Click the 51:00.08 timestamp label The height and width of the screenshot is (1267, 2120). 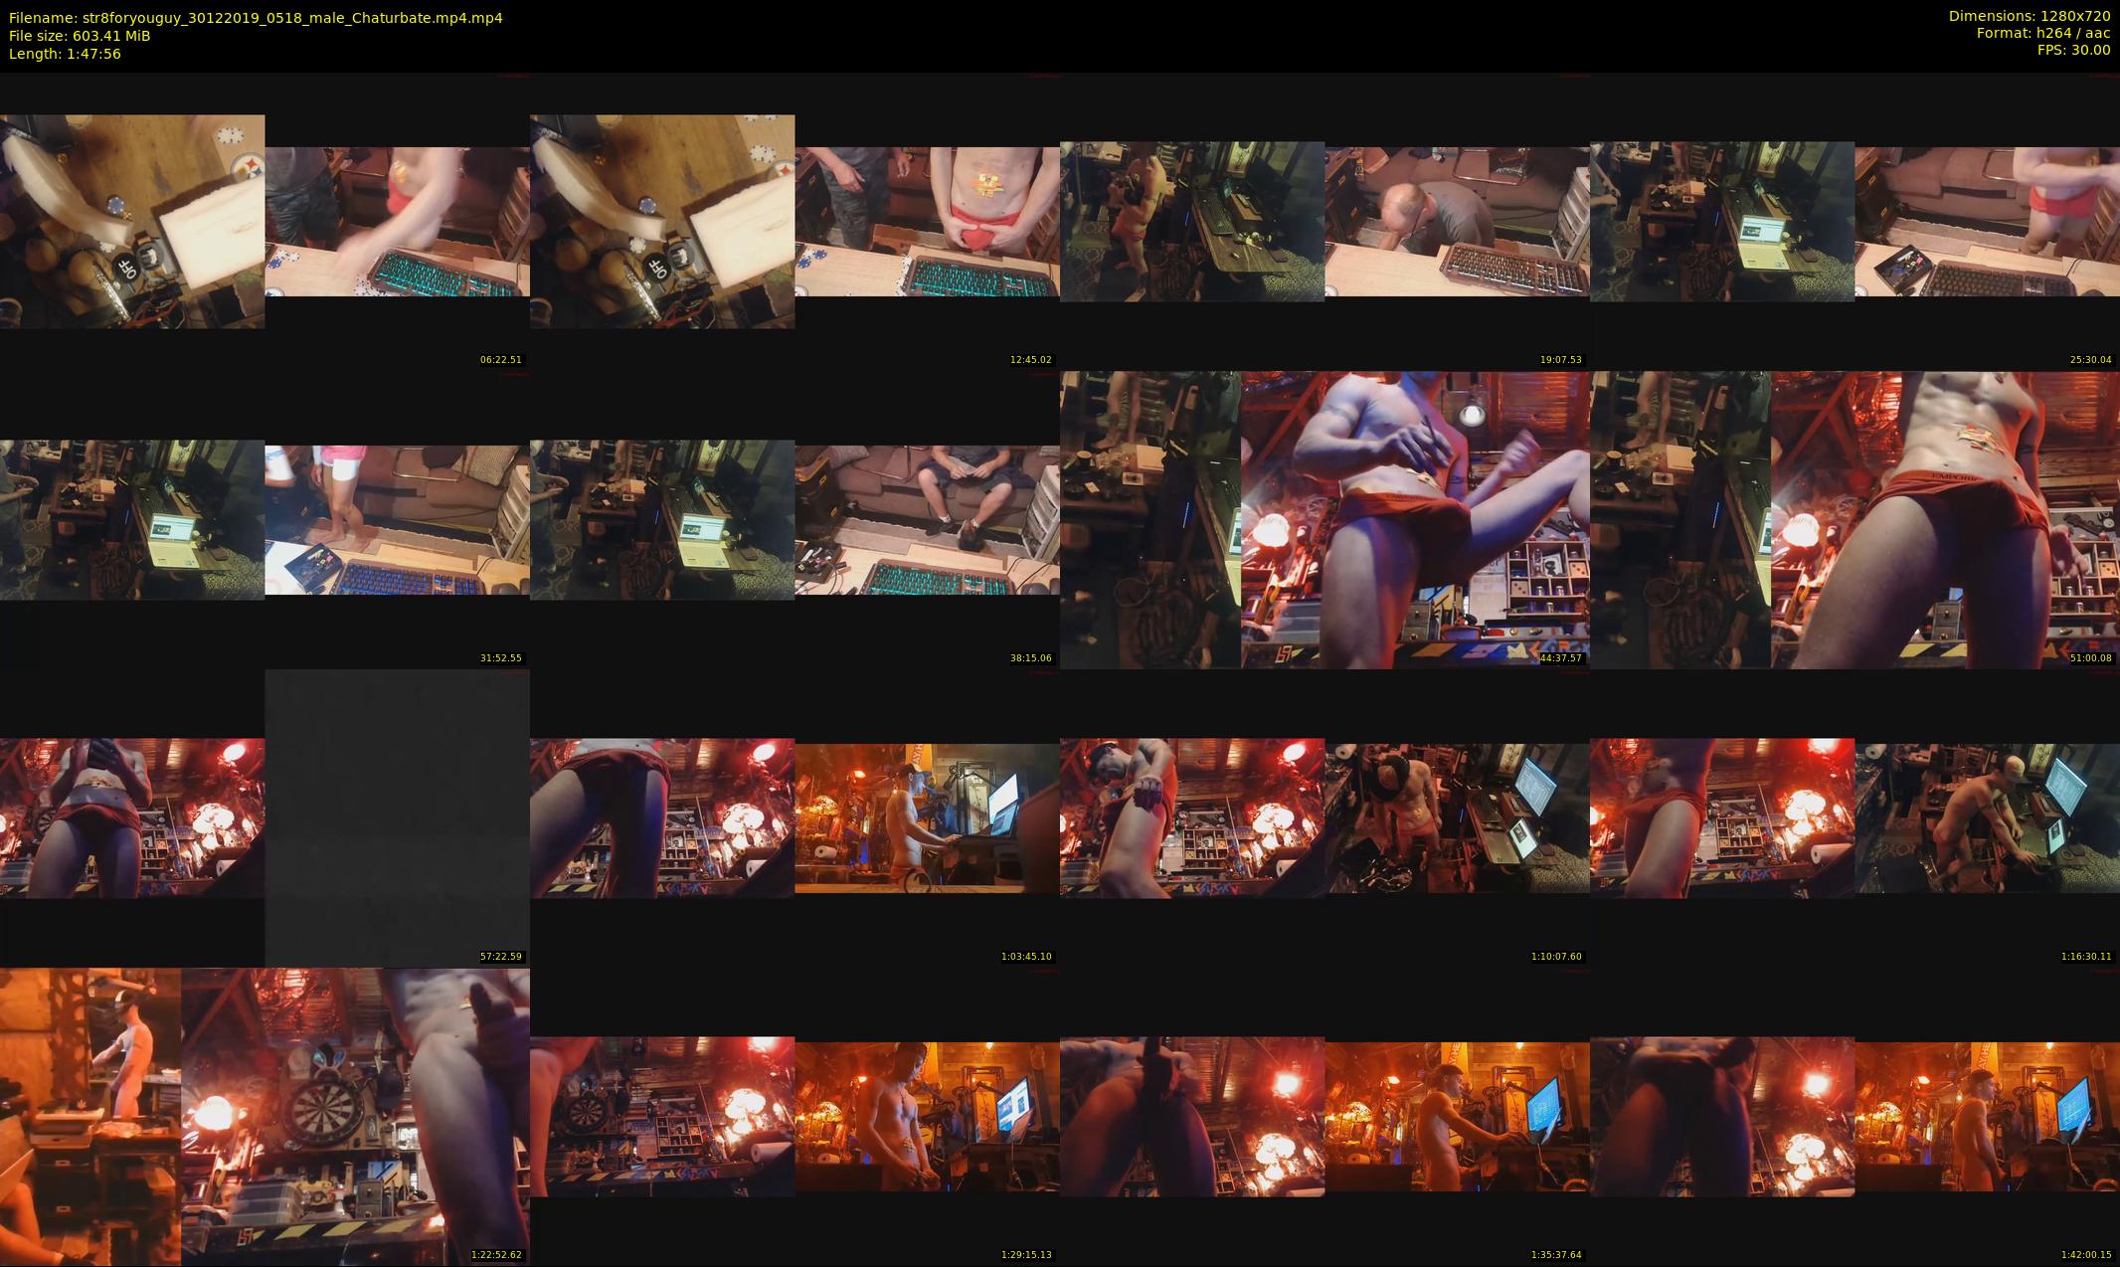pos(2091,658)
